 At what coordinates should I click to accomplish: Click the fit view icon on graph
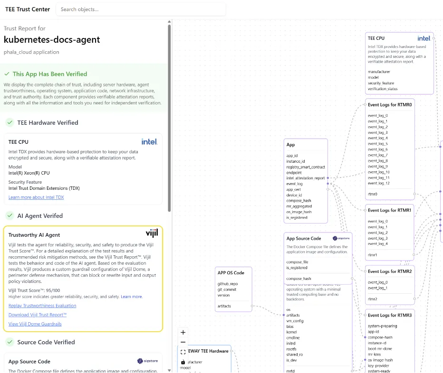point(183,352)
